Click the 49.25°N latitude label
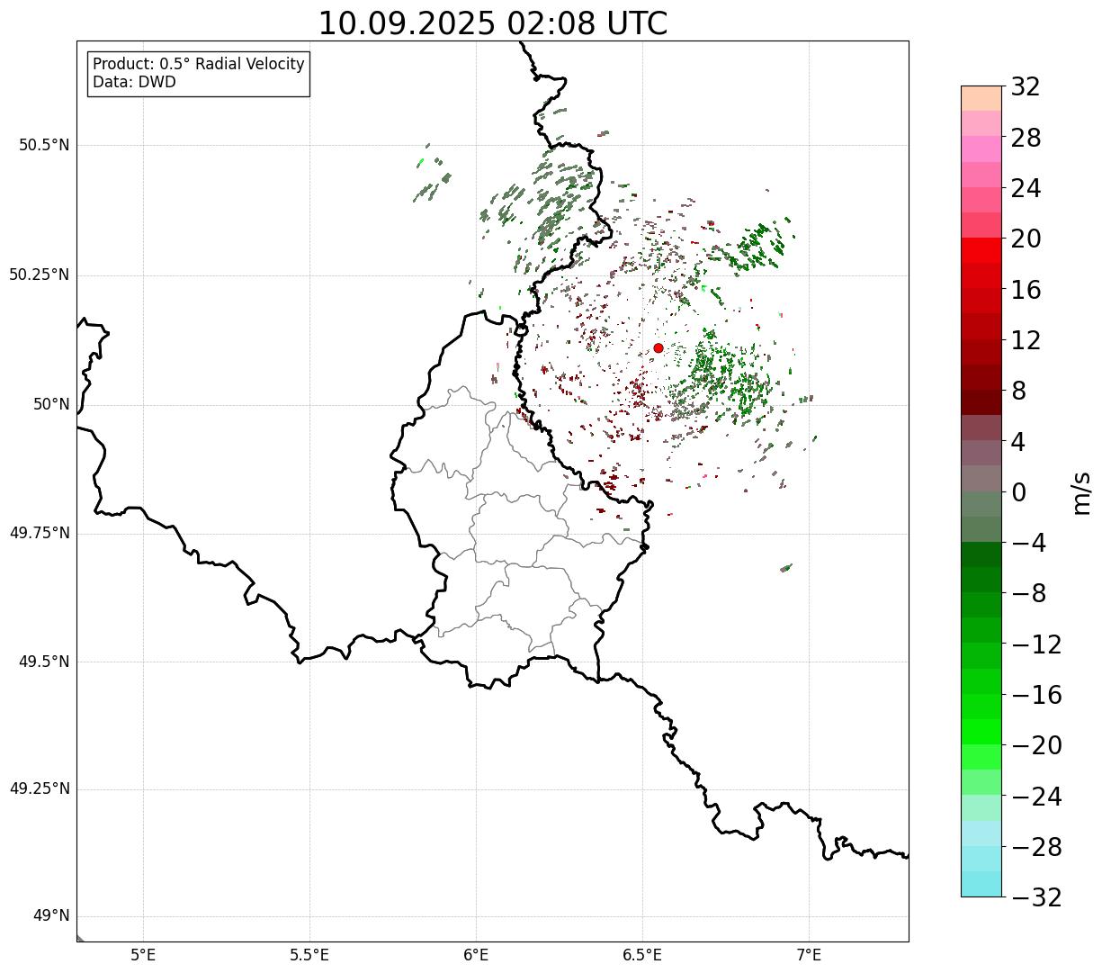Image resolution: width=1102 pixels, height=973 pixels. click(40, 788)
